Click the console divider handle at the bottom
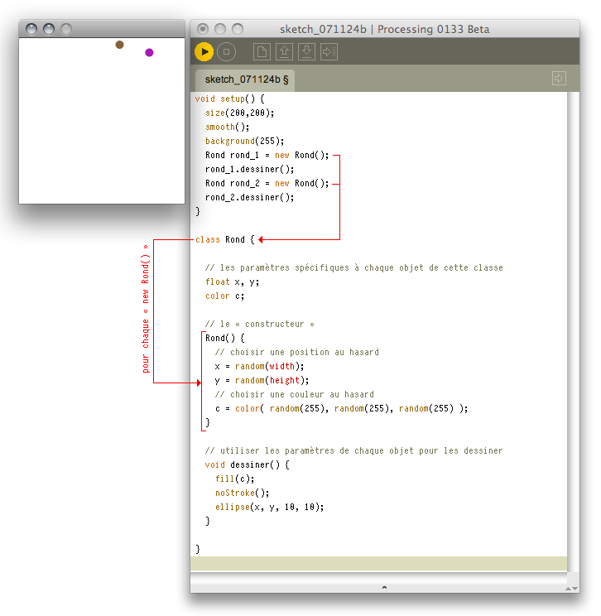 point(383,587)
